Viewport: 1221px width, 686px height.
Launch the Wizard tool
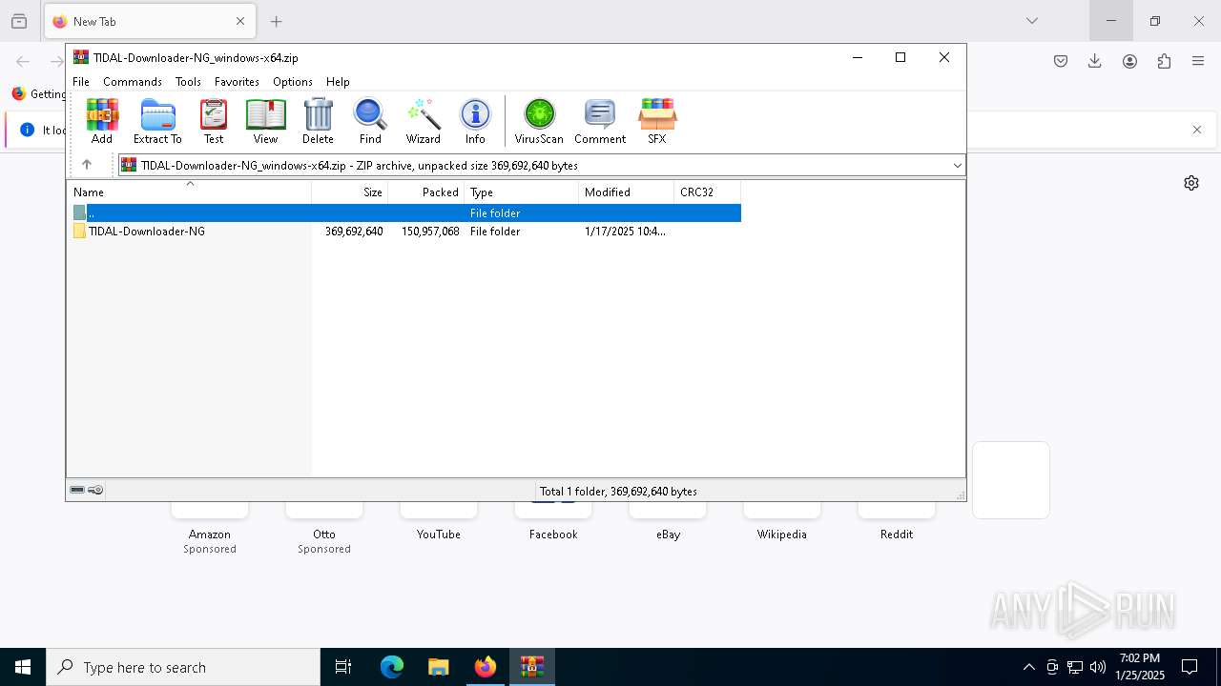point(423,121)
